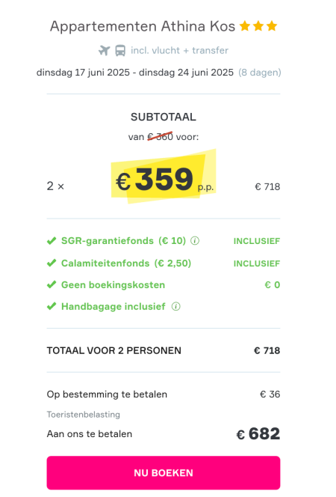Click checkmark next to Handbagage inclusief

pos(52,306)
